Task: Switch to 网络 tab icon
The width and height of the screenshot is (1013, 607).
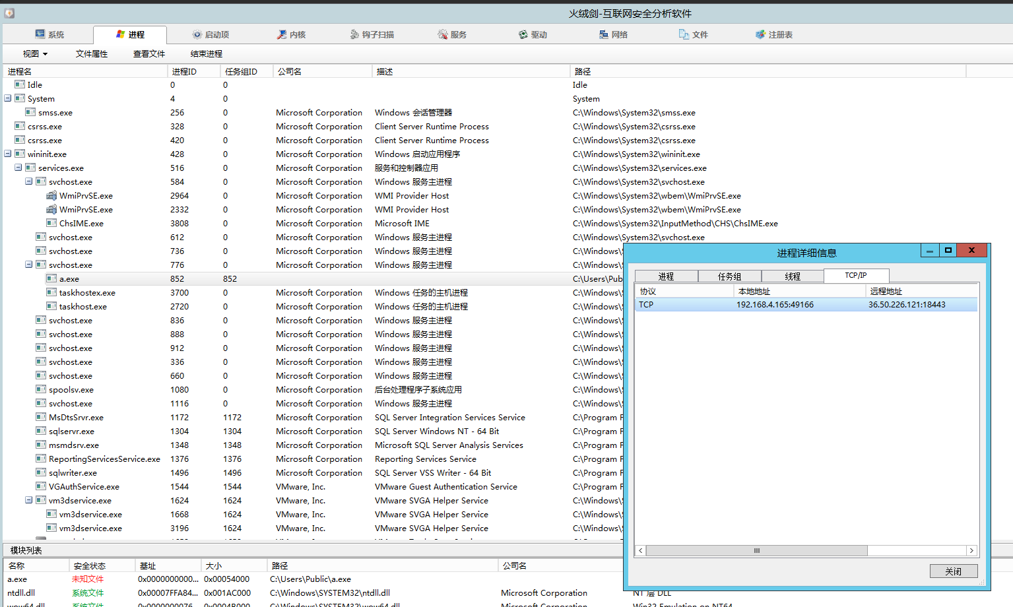Action: tap(604, 34)
